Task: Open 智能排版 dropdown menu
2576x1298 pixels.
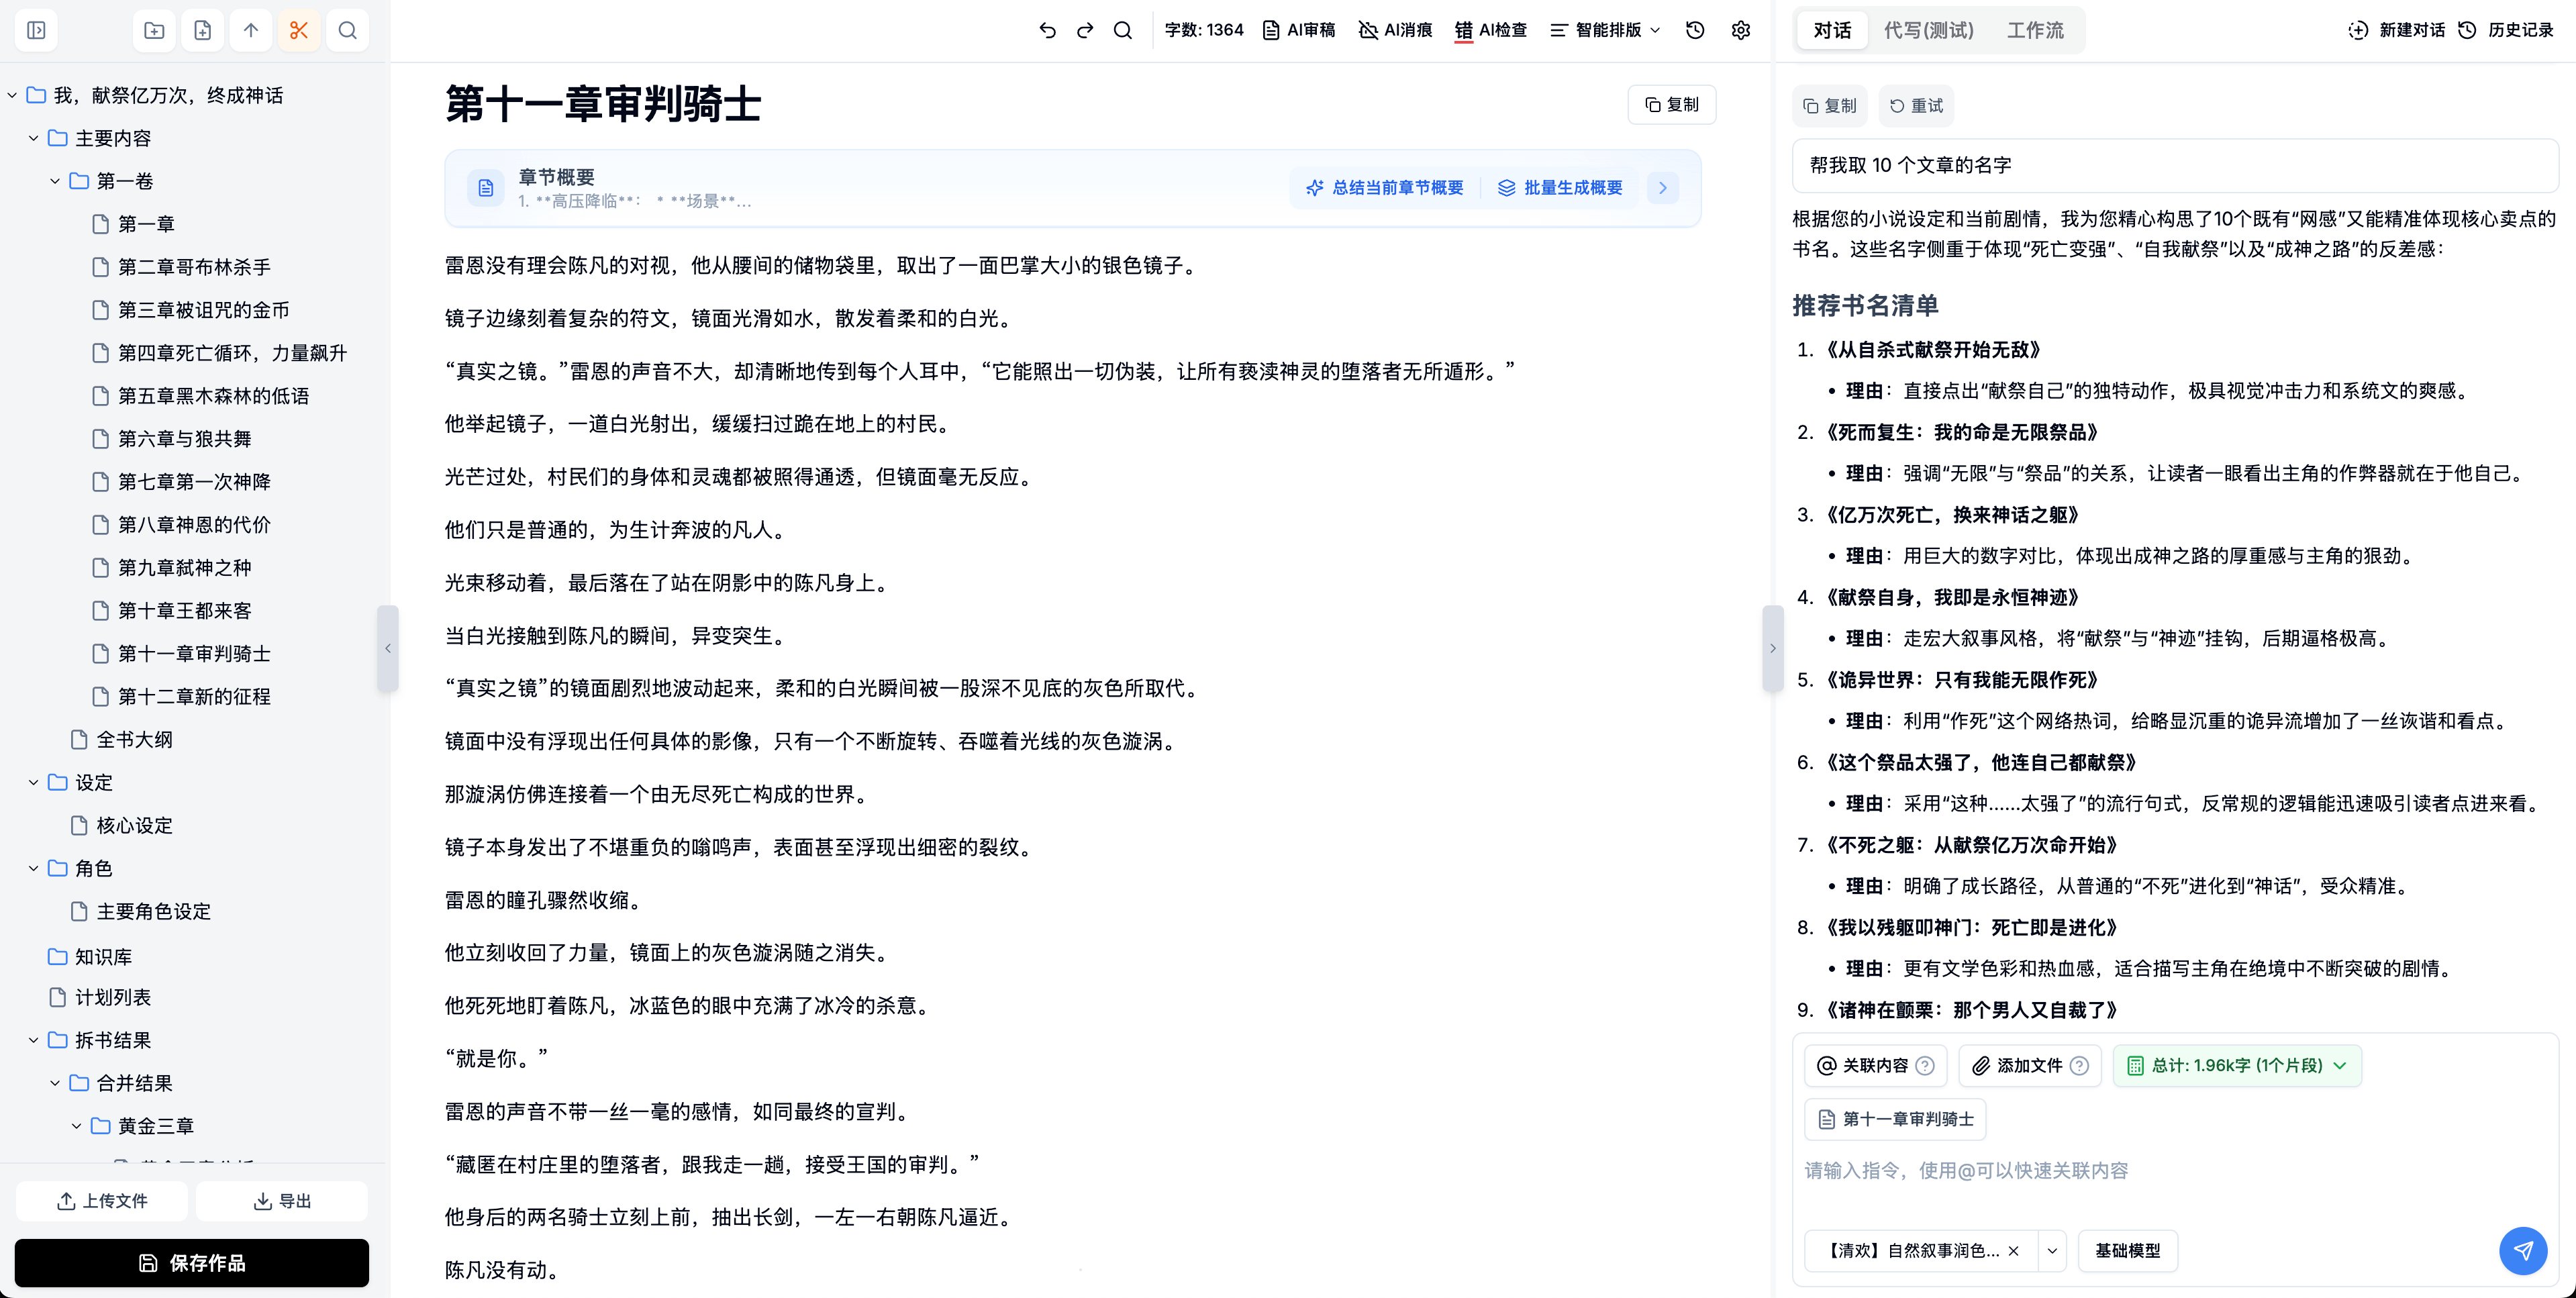Action: (1605, 30)
